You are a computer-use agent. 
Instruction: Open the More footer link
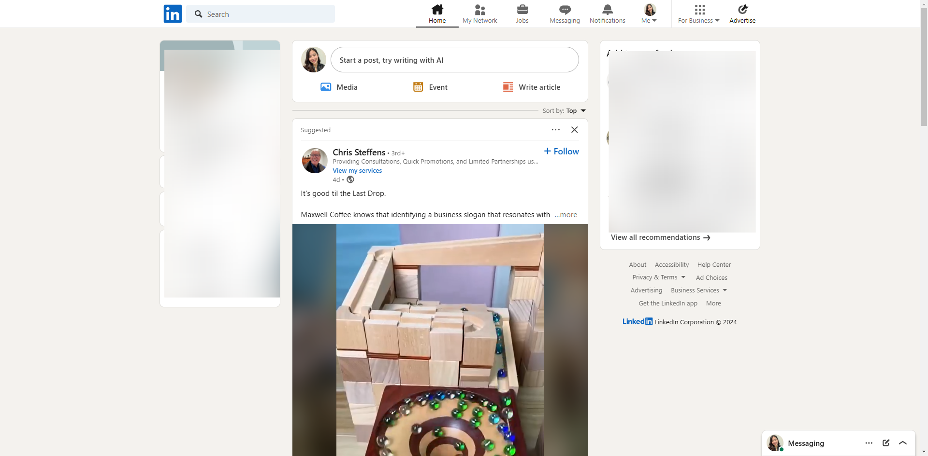(713, 304)
